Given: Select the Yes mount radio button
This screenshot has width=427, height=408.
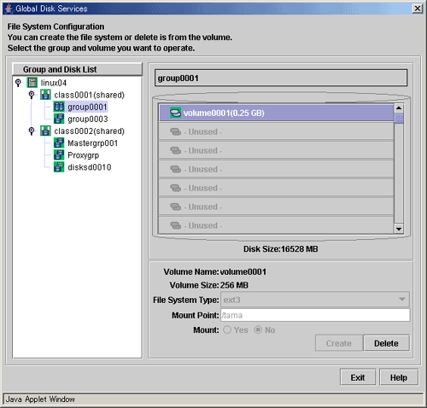Looking at the screenshot, I should 227,329.
